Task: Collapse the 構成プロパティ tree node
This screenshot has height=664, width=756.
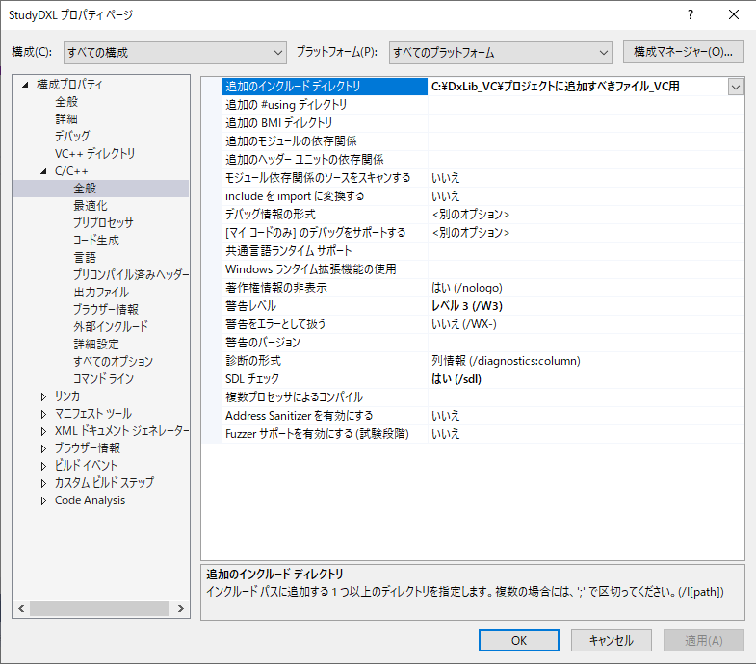Action: [x=26, y=85]
